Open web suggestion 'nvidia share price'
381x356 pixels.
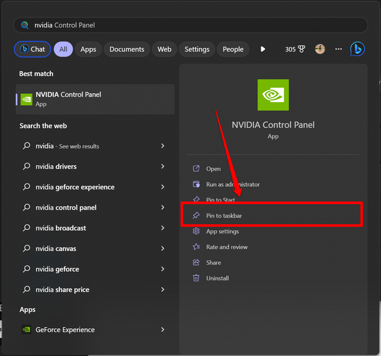coord(95,290)
